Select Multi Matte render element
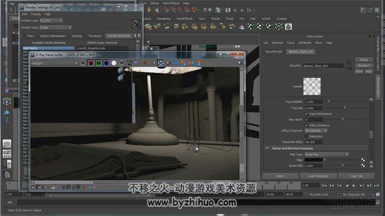This screenshot has height=216, width=385. click(x=48, y=48)
